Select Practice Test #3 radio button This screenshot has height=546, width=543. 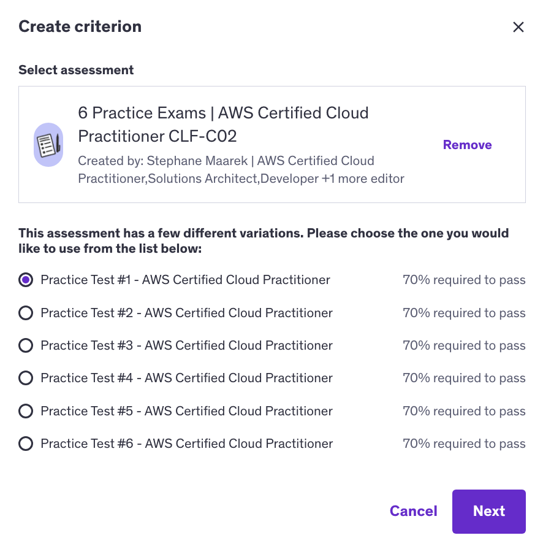(x=26, y=345)
